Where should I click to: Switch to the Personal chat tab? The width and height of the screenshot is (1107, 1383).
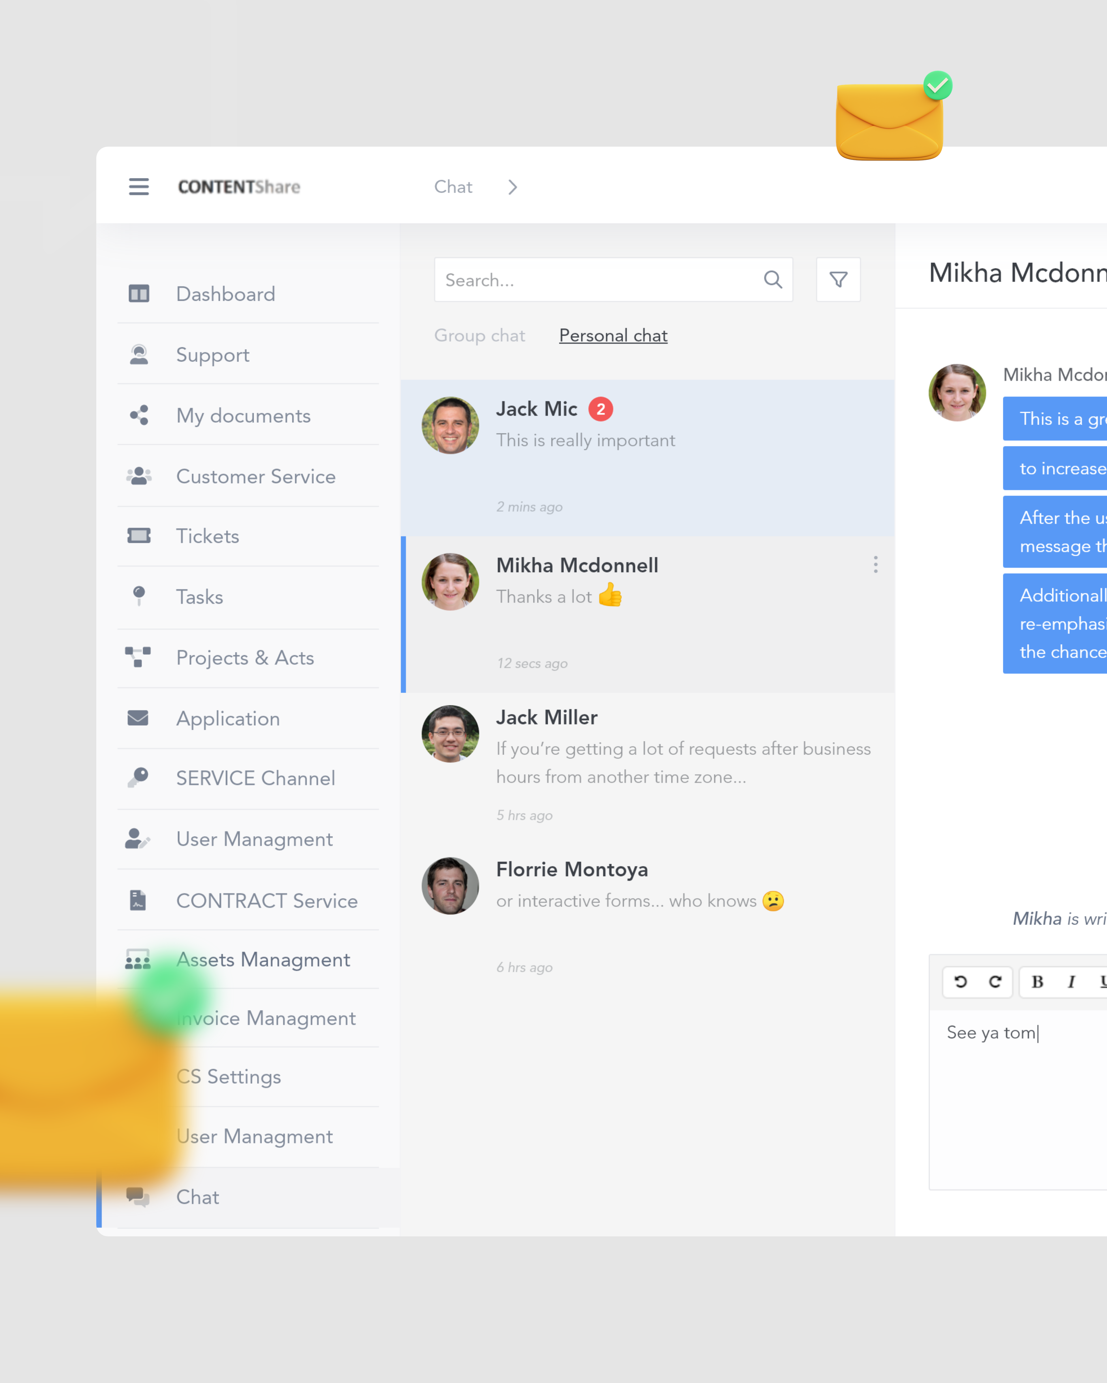[612, 335]
